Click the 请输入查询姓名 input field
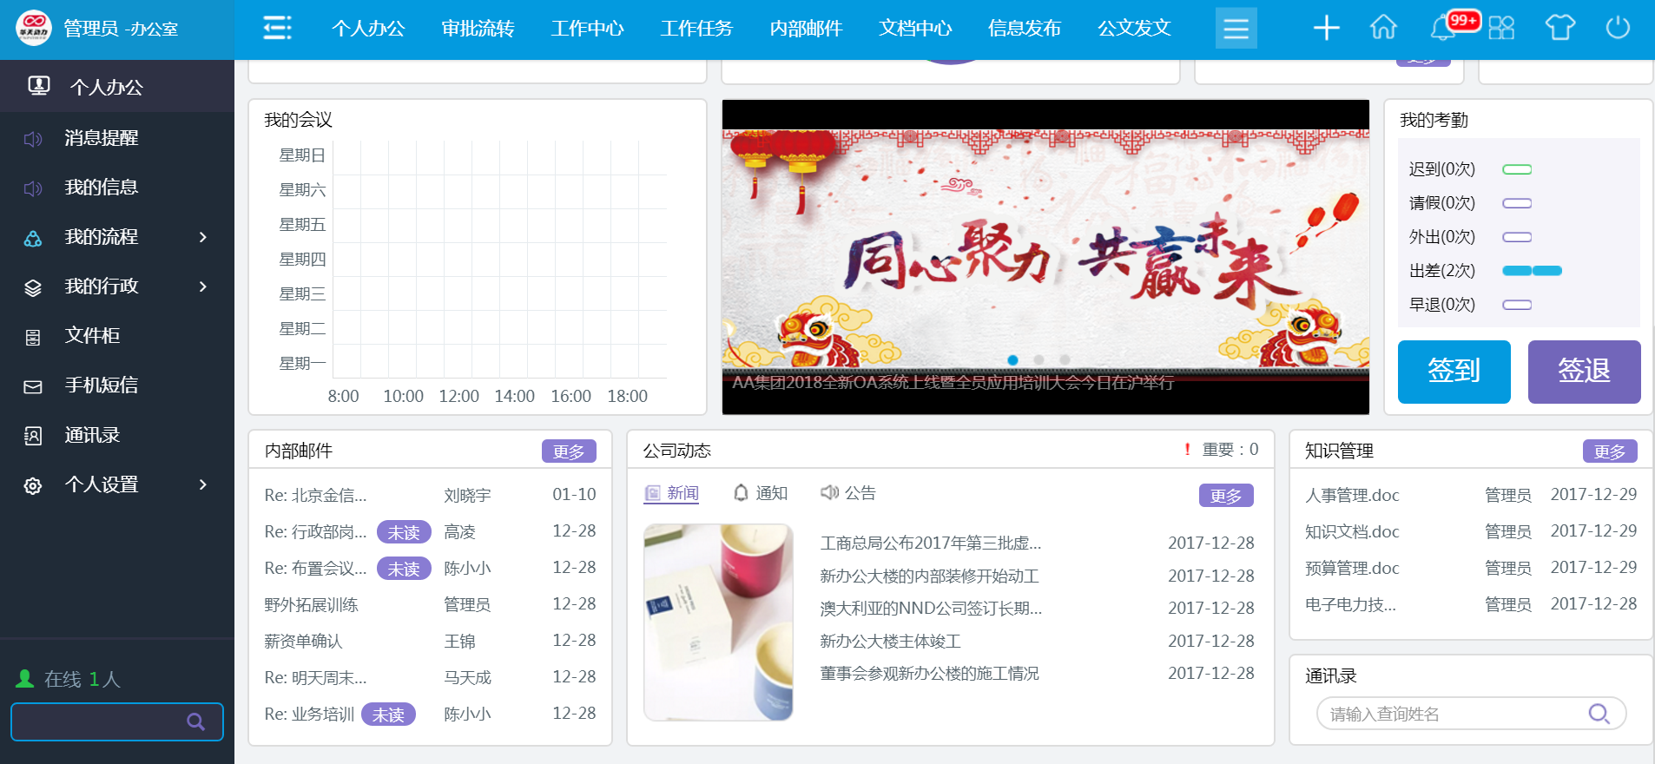 pos(1450,714)
